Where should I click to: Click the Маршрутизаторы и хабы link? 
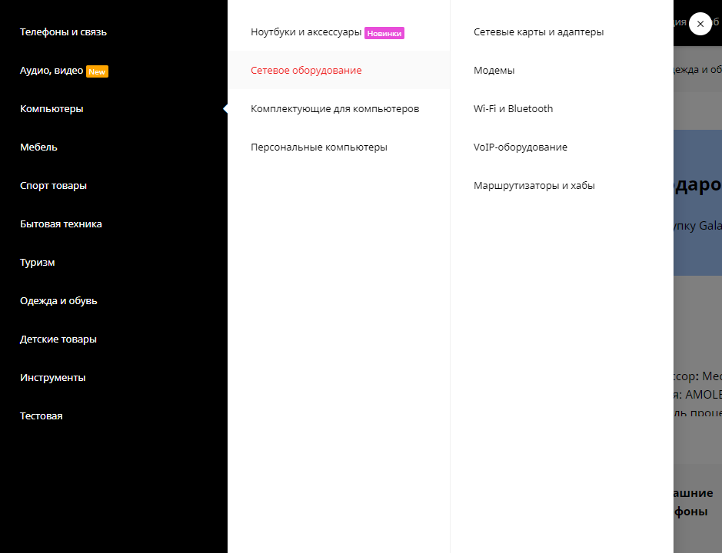coord(534,186)
